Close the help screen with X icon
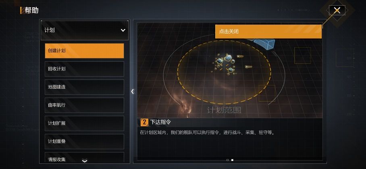This screenshot has height=169, width=366. pyautogui.click(x=337, y=10)
